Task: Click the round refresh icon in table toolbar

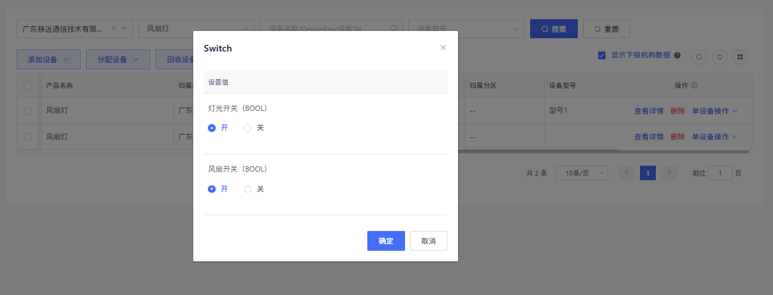Action: tap(719, 57)
